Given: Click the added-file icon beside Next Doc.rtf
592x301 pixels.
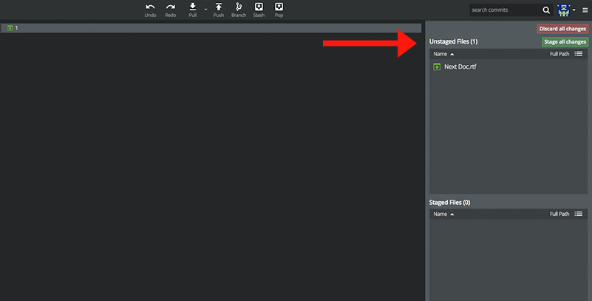Looking at the screenshot, I should (437, 67).
